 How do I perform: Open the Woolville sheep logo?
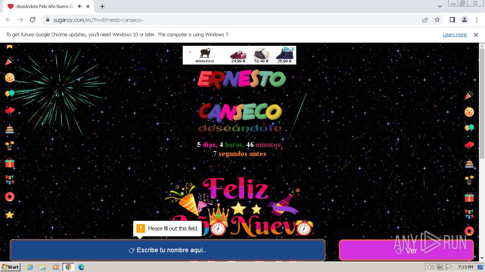click(x=205, y=55)
